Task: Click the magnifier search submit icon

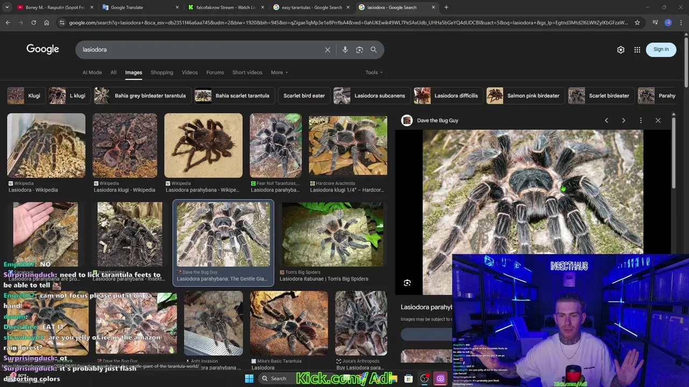Action: coord(374,49)
